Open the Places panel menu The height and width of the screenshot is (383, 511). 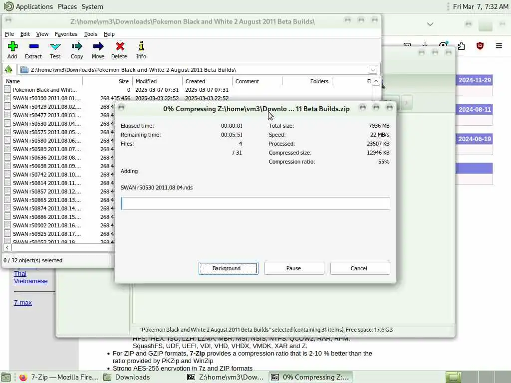(x=67, y=6)
